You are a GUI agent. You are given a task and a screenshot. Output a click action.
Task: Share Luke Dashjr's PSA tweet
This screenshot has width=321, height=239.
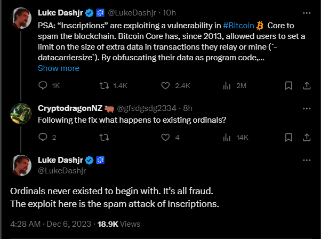[x=307, y=85]
